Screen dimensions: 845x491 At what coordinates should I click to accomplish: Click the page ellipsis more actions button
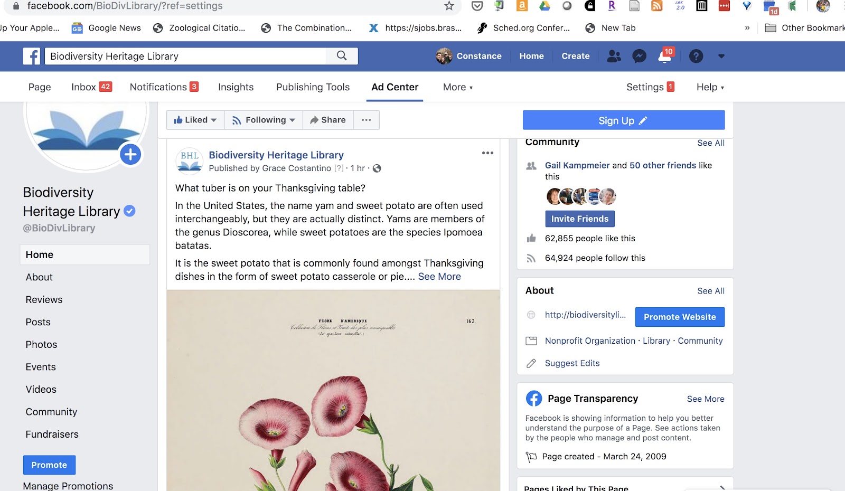(367, 120)
